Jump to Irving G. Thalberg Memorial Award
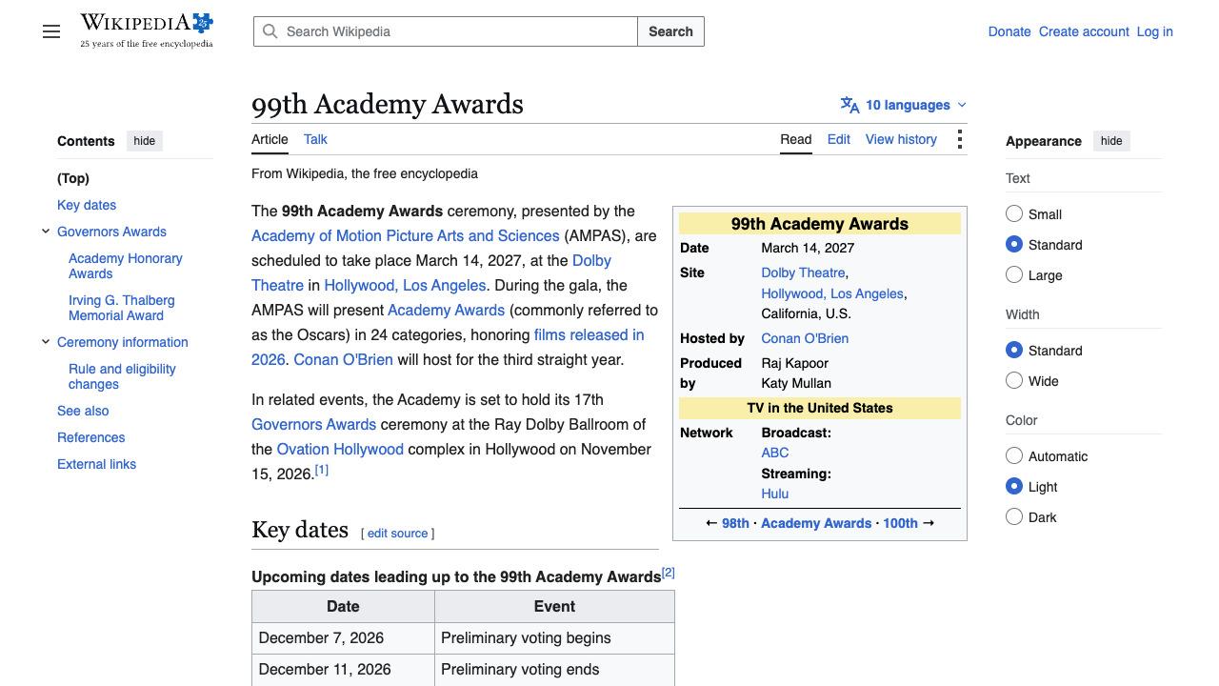This screenshot has height=686, width=1219. click(x=122, y=308)
